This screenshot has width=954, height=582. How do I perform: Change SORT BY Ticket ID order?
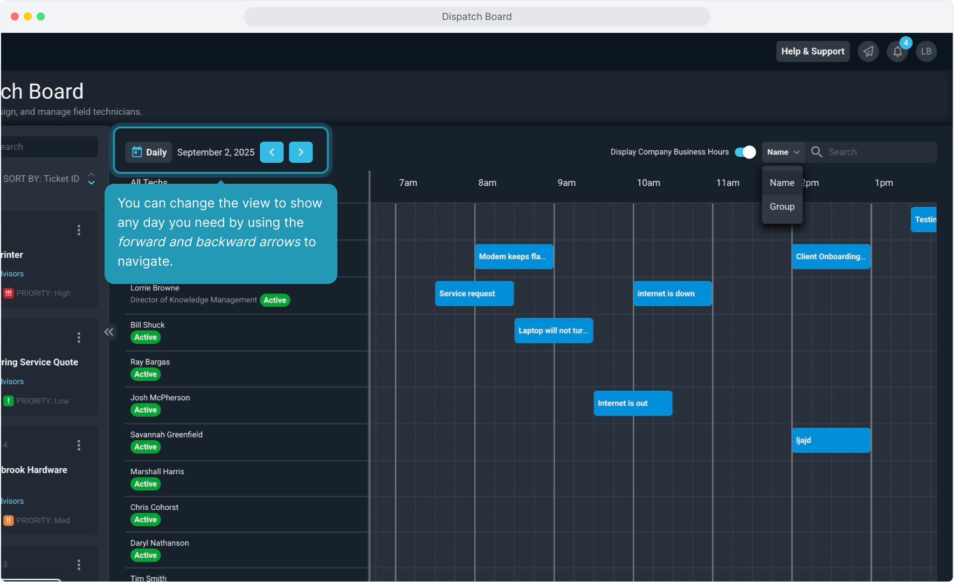click(x=91, y=179)
